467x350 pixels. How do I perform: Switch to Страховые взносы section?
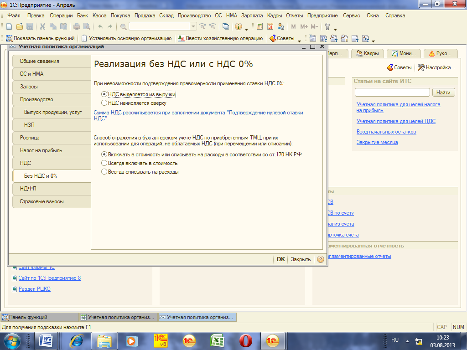coord(52,201)
